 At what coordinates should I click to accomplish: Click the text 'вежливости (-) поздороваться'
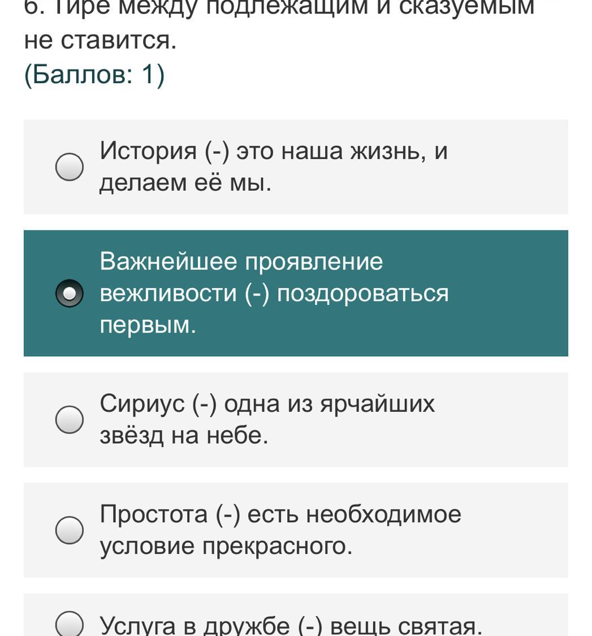(x=274, y=293)
